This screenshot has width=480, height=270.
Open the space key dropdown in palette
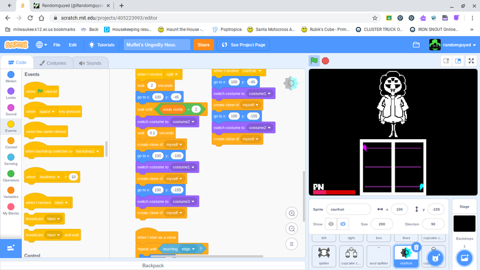coord(47,112)
